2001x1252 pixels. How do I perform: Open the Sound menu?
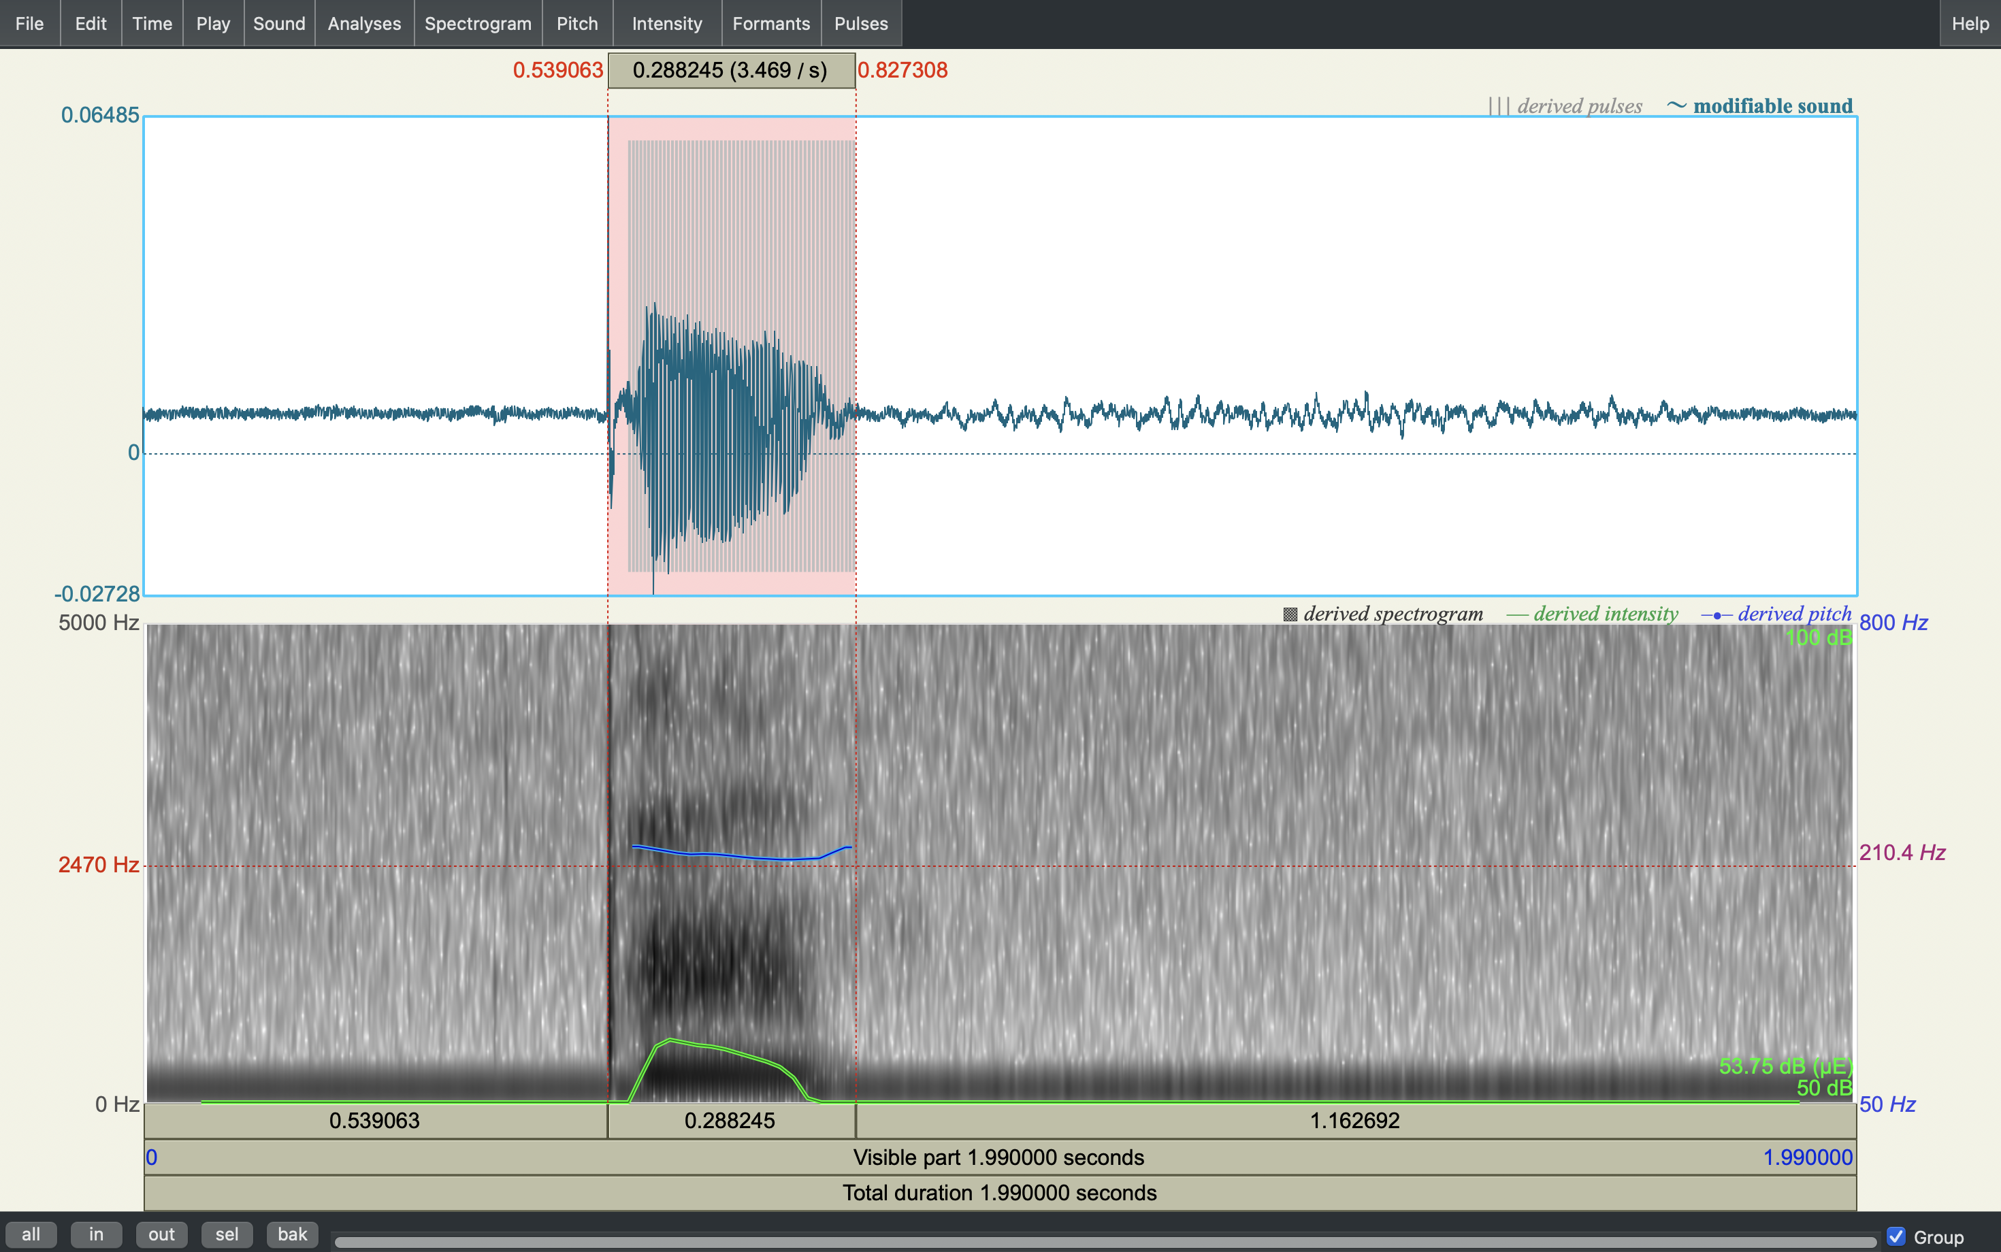click(279, 23)
